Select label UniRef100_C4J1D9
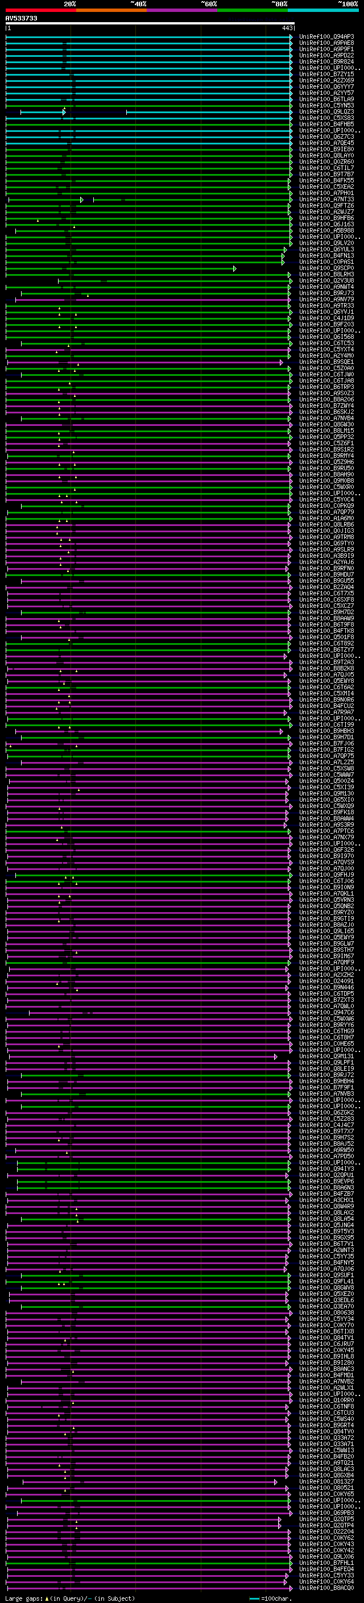The width and height of the screenshot is (364, 1603). 326,318
